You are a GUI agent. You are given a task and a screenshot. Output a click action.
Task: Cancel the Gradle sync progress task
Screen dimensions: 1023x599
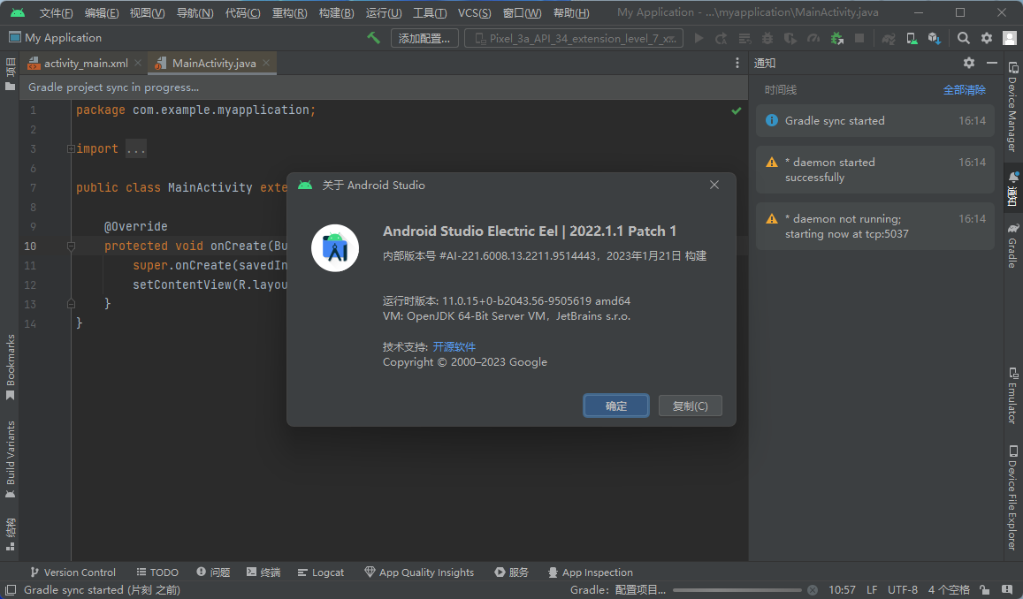tap(813, 590)
